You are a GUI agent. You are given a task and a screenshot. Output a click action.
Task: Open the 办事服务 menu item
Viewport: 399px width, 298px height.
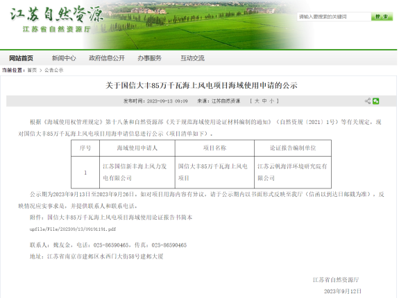coord(150,58)
